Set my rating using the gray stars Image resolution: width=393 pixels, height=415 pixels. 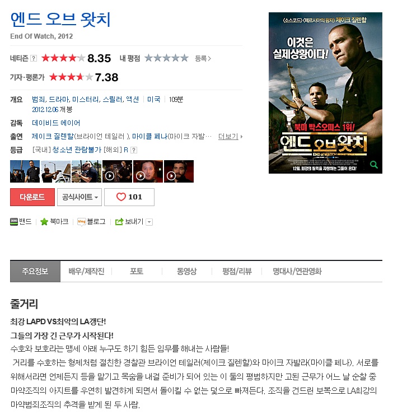166,58
